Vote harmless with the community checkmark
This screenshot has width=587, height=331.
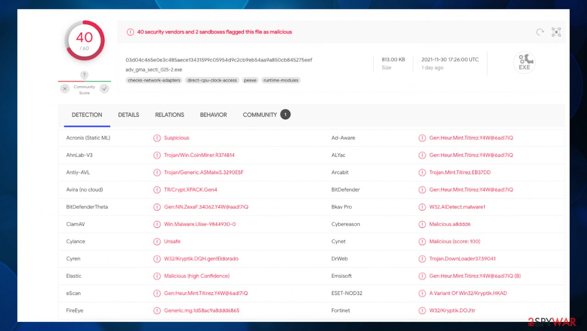[x=105, y=88]
